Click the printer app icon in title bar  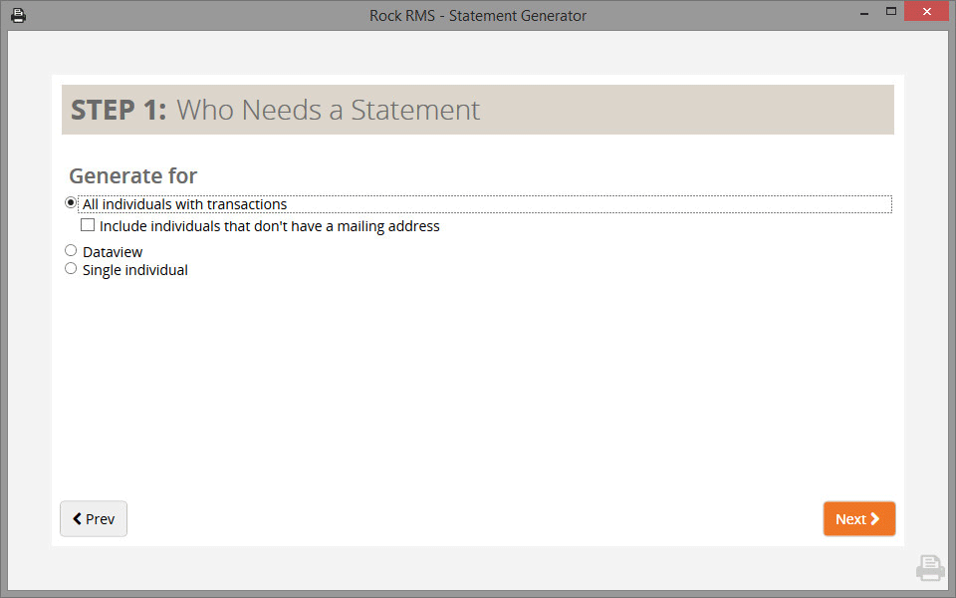point(18,15)
